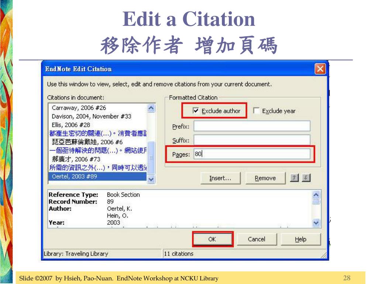The image size is (378, 284).
Task: Click citation context line 所需的資訊之外
Action: 97,168
